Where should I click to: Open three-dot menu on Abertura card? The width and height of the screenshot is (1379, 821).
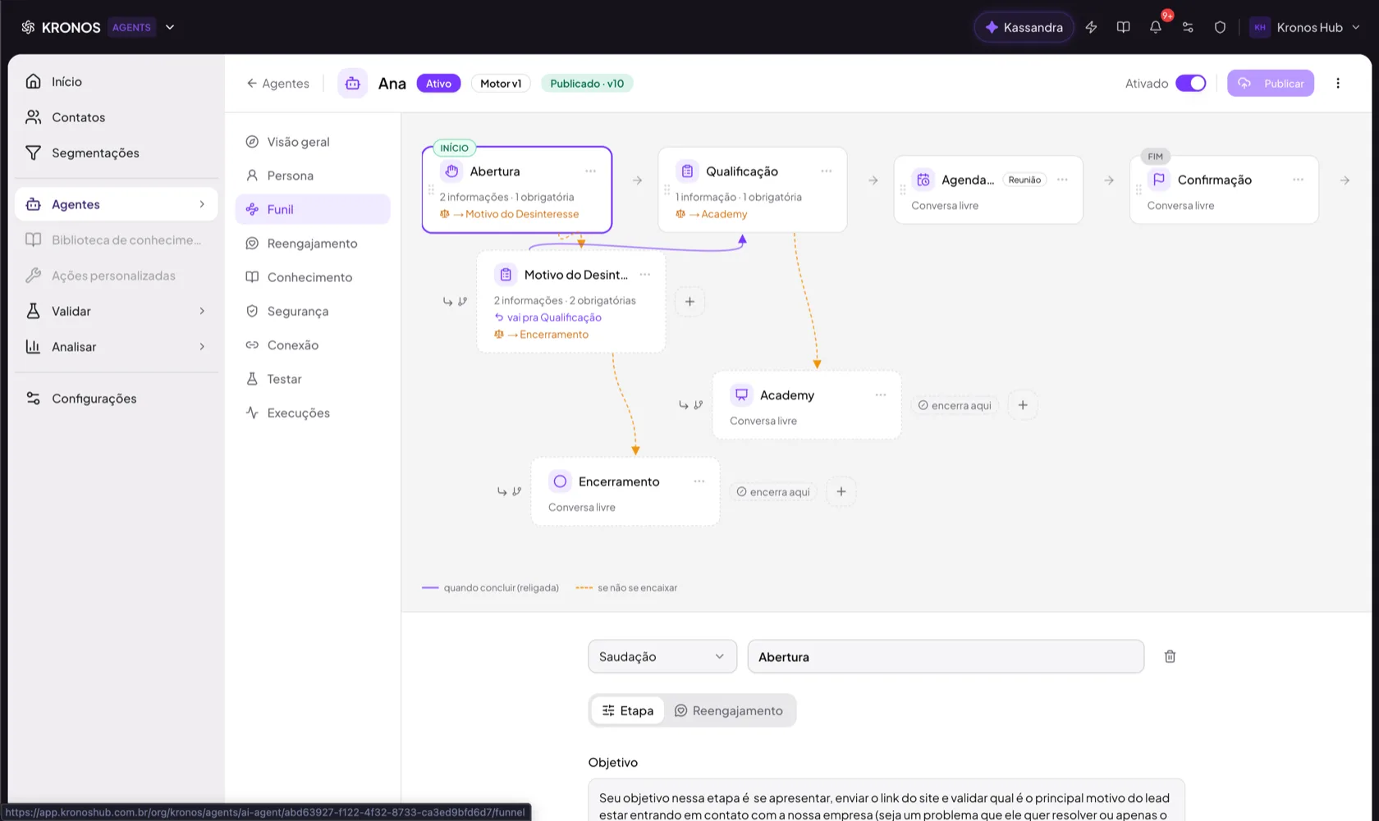(x=590, y=171)
